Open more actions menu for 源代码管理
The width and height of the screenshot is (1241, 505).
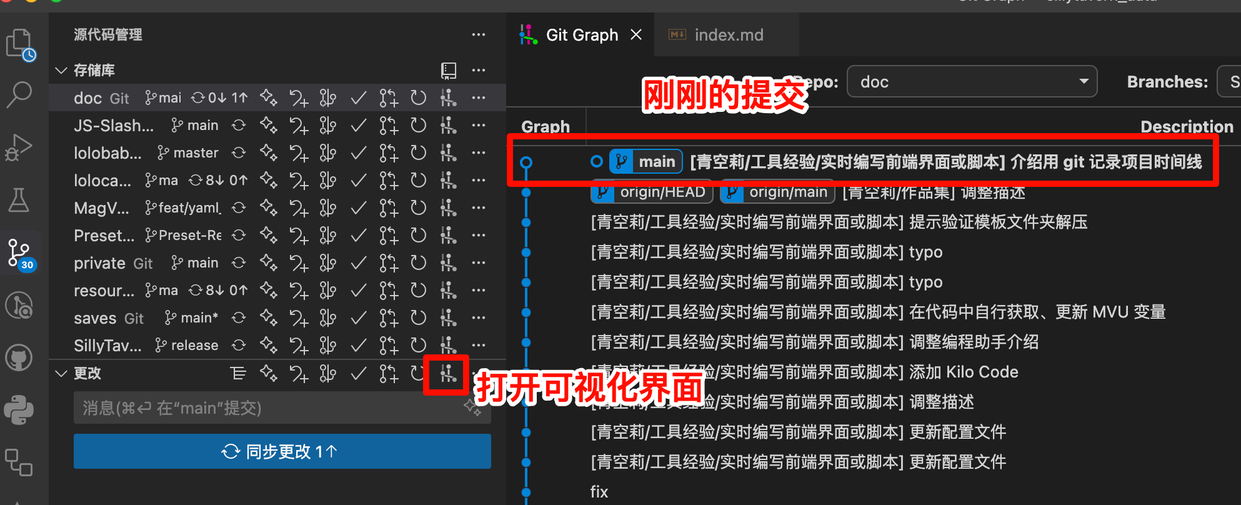479,35
